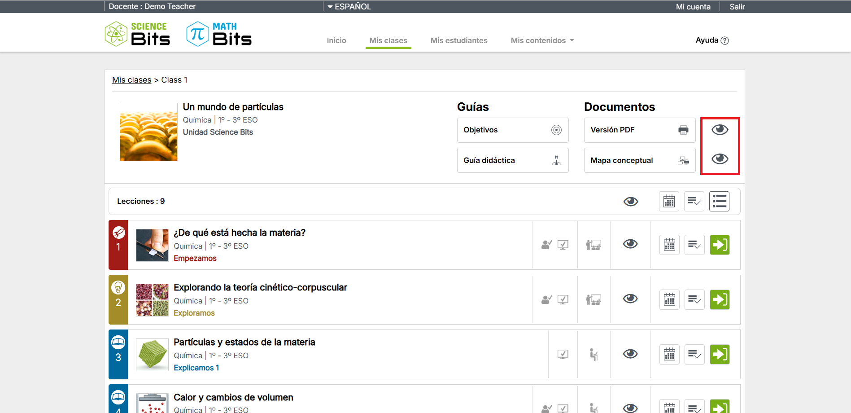Switch to list view in Lecciones bar

pyautogui.click(x=719, y=202)
